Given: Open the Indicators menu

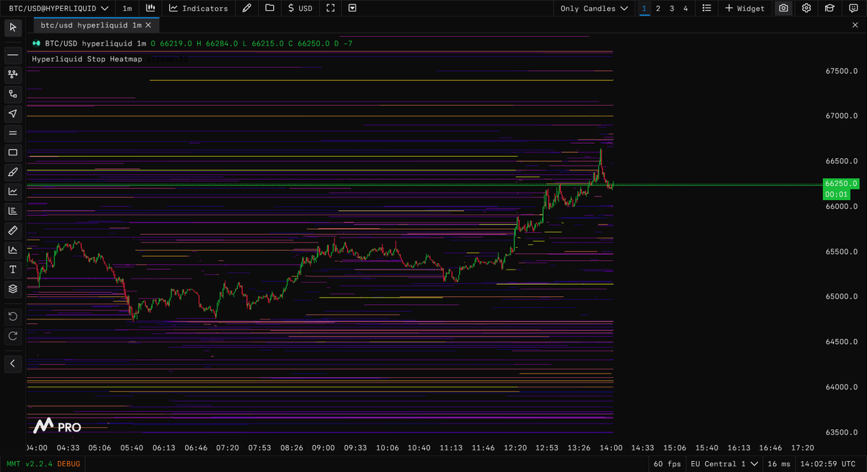Looking at the screenshot, I should 199,9.
